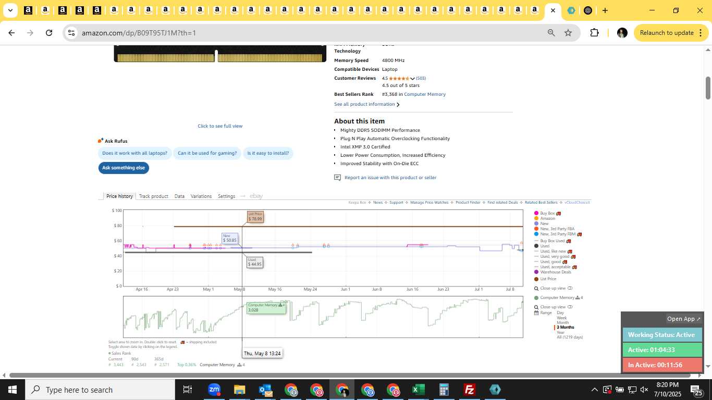
Task: Expand the star rating dropdown arrow
Action: pos(412,79)
